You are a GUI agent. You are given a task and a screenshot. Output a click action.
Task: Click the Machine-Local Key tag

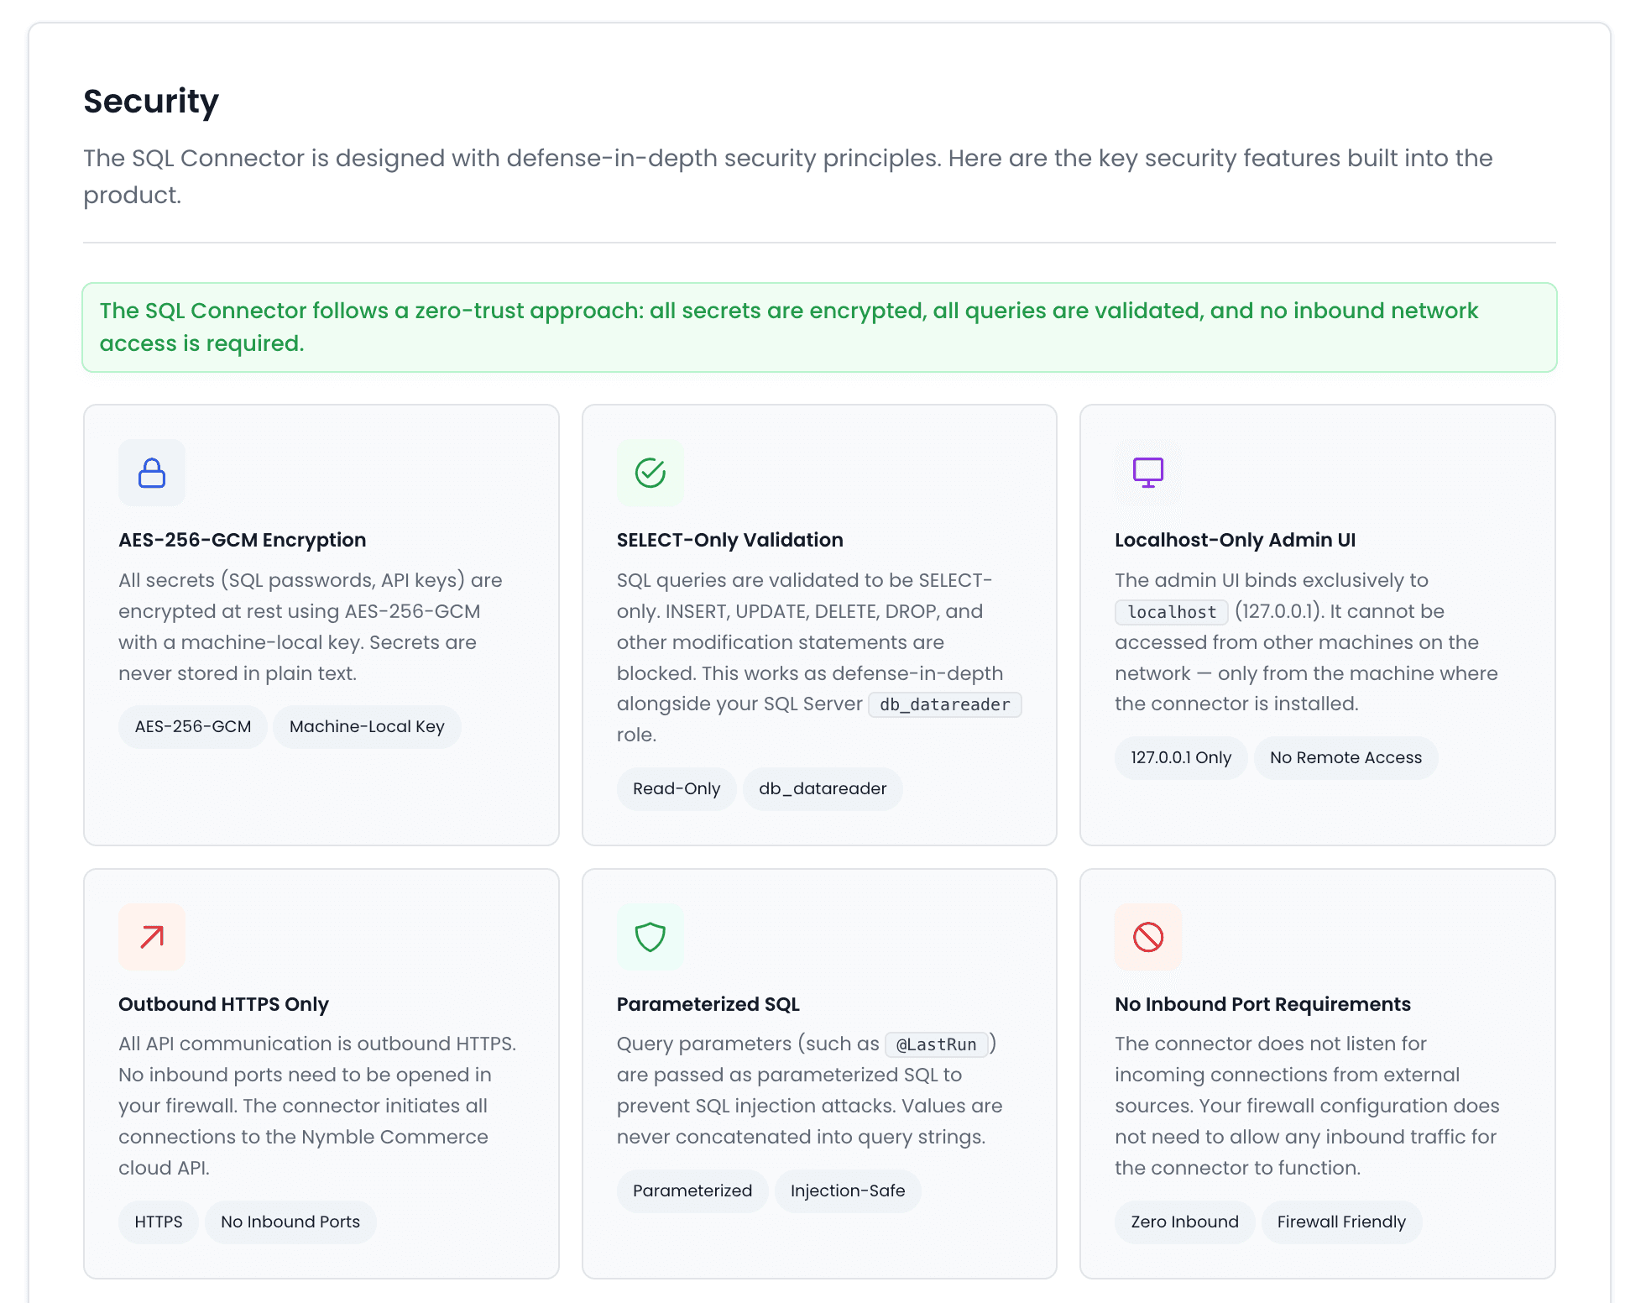[x=367, y=726]
